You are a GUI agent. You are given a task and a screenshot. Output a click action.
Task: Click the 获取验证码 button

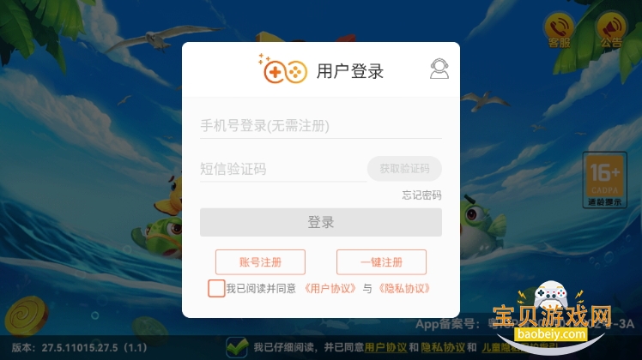[404, 169]
